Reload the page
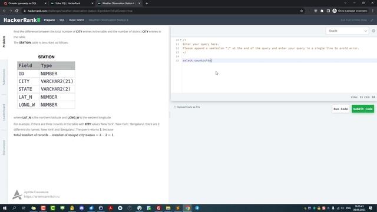Viewport: 377px width, 212px height. point(17,11)
